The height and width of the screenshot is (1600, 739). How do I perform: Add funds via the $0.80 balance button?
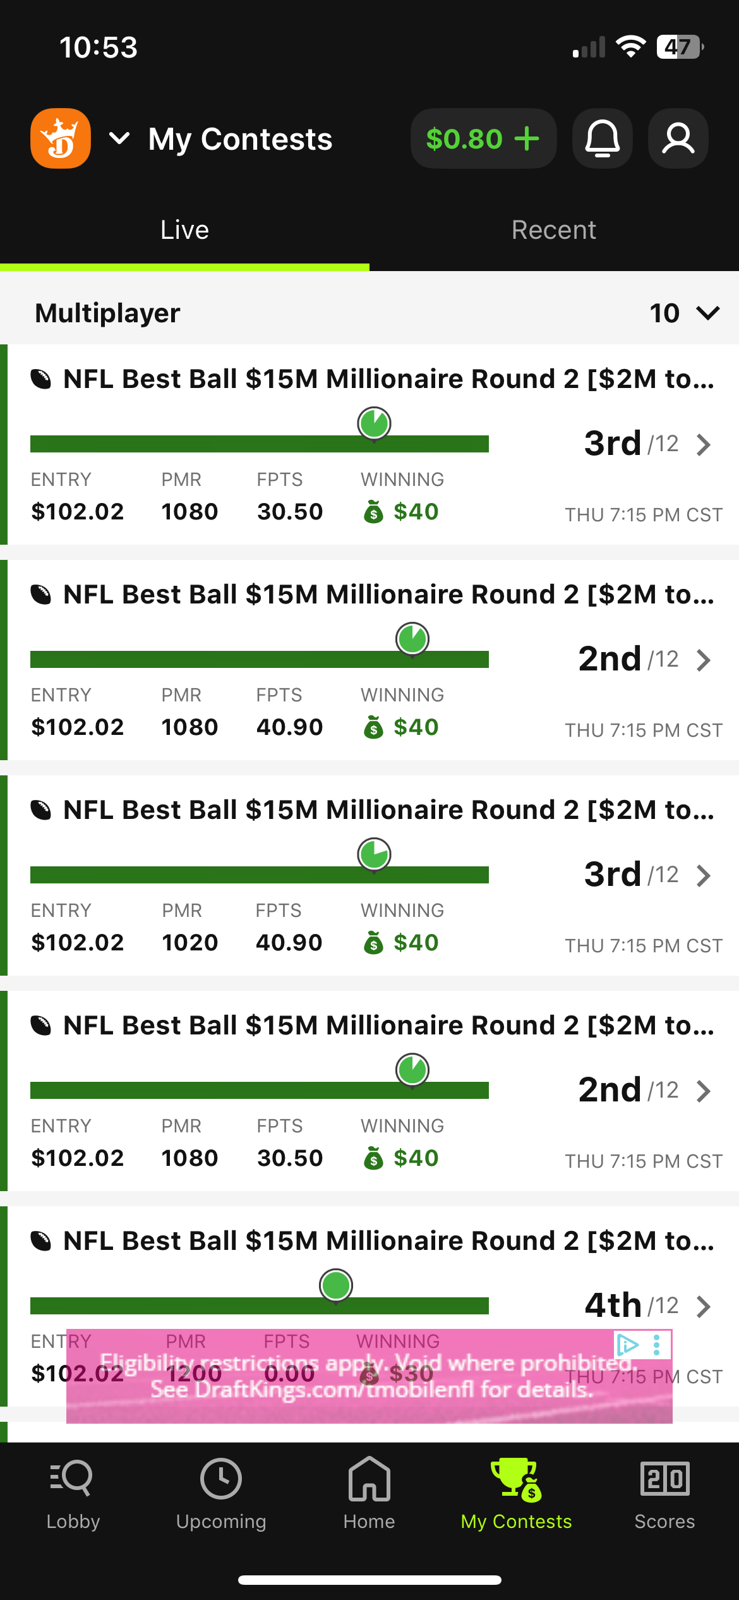[x=483, y=138]
